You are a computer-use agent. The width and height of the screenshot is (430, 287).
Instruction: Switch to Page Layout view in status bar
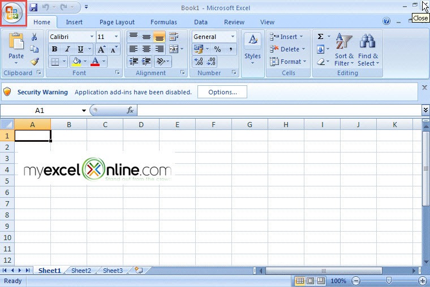[311, 281]
